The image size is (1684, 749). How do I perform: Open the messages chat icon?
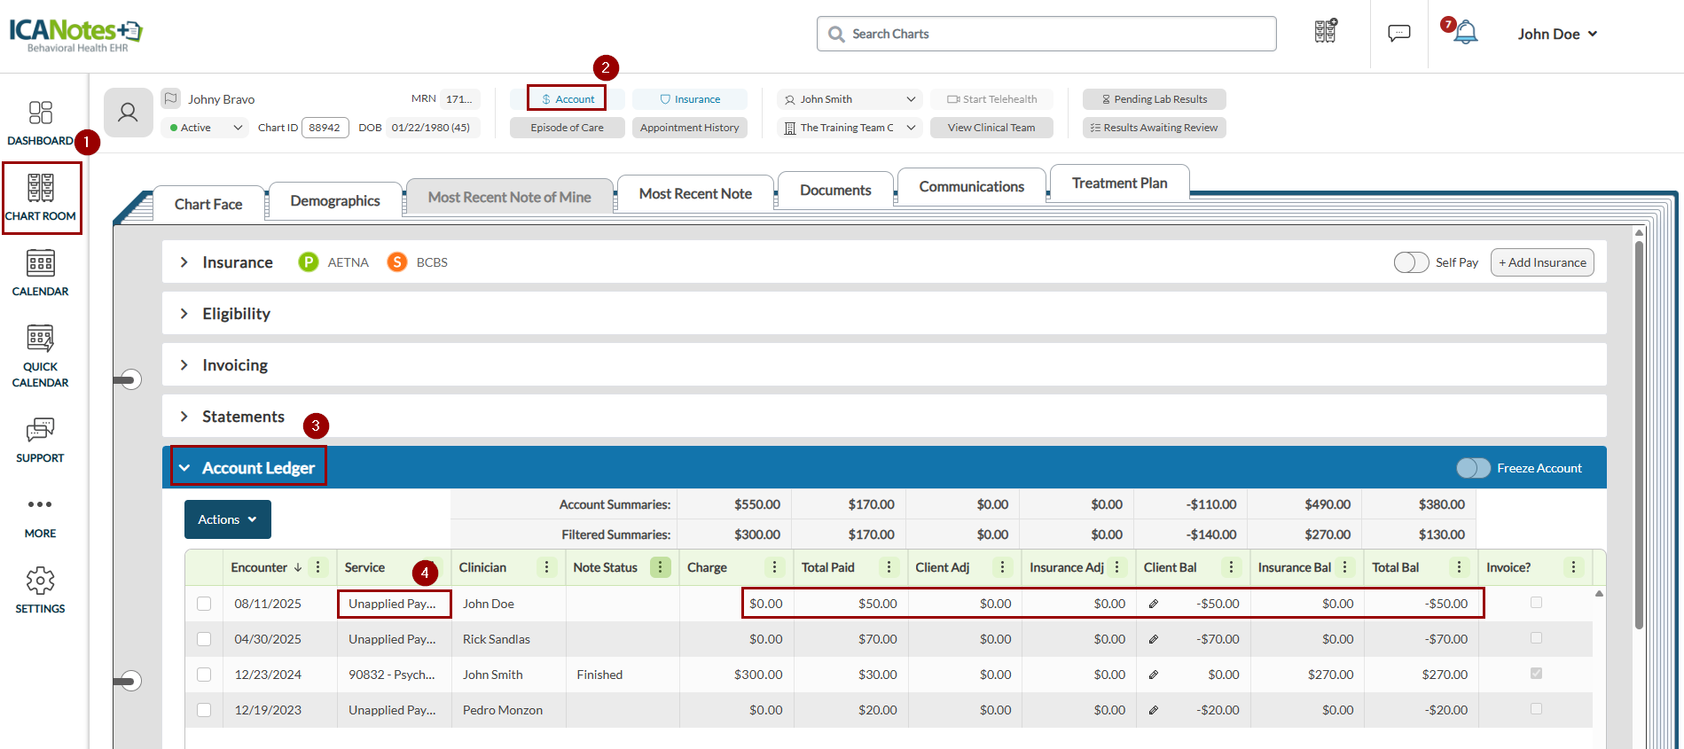[x=1399, y=34]
